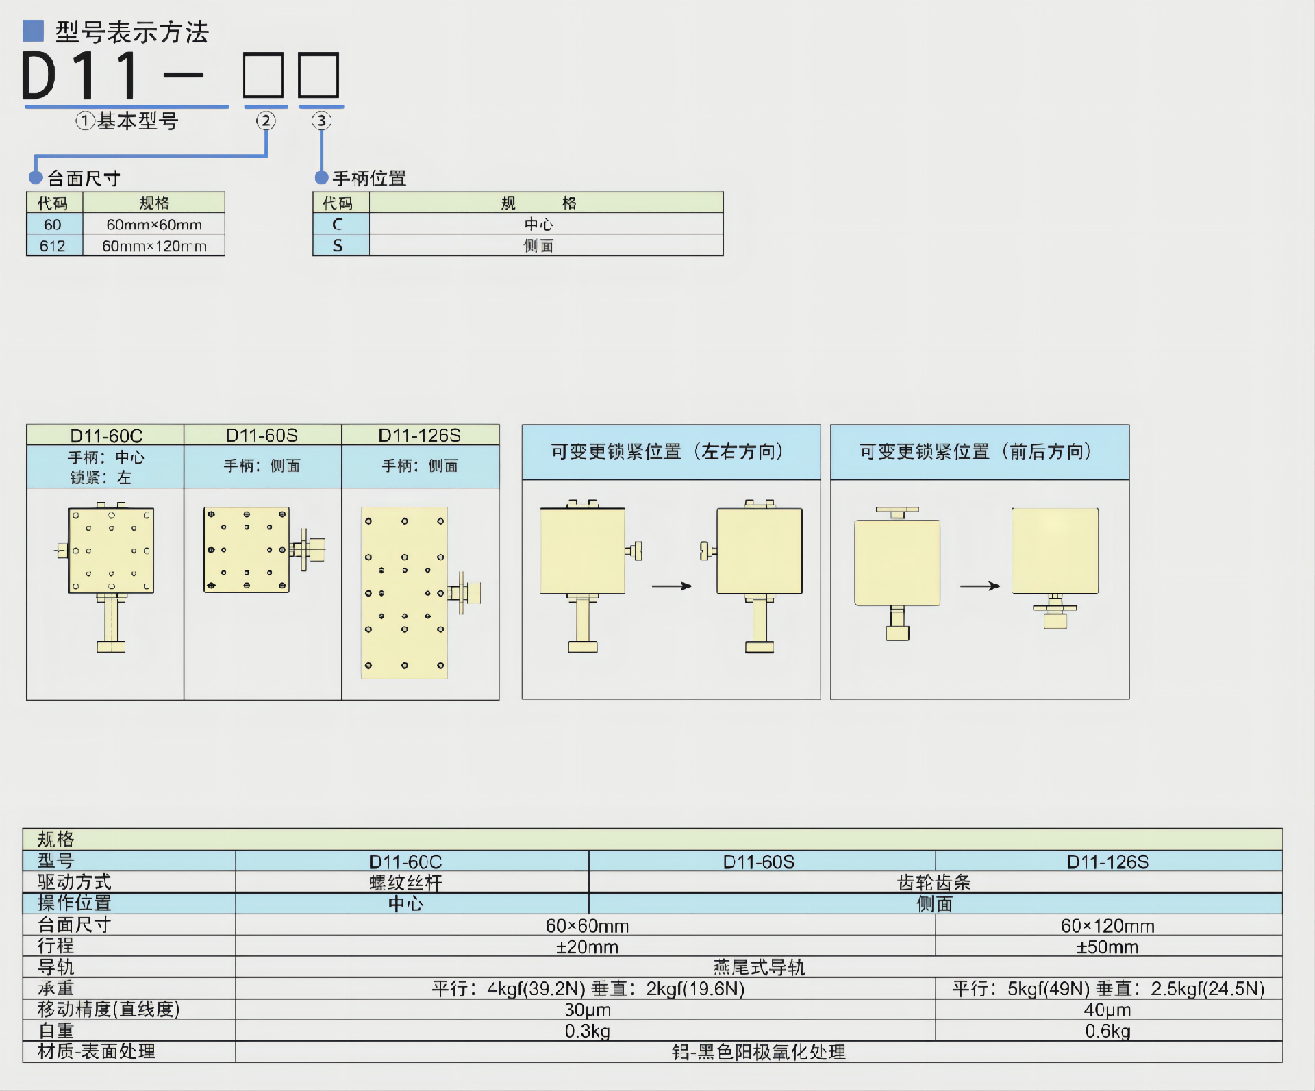Image resolution: width=1315 pixels, height=1091 pixels.
Task: Click the circled number 3 marker
Action: [321, 121]
